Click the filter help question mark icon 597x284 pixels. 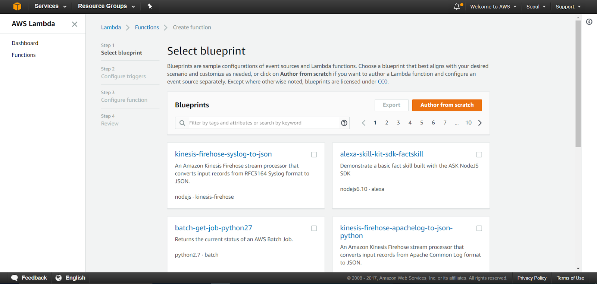344,123
